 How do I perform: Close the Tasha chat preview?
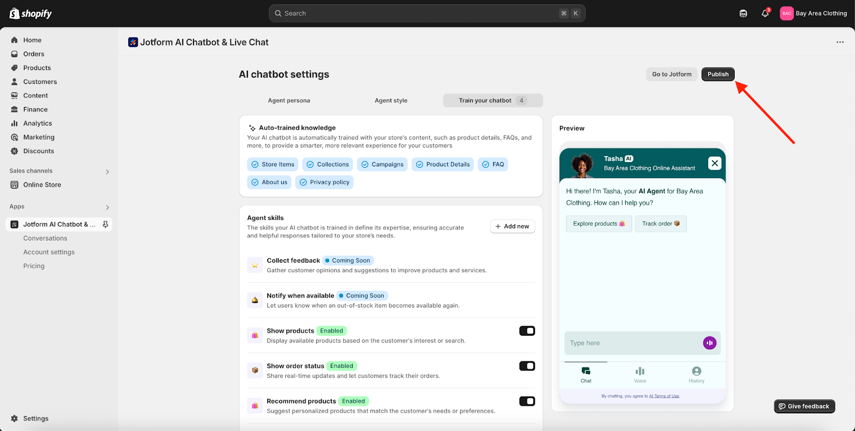714,163
